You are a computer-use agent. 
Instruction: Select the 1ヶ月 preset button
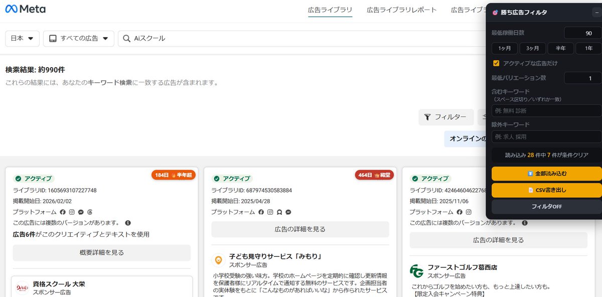pos(504,49)
